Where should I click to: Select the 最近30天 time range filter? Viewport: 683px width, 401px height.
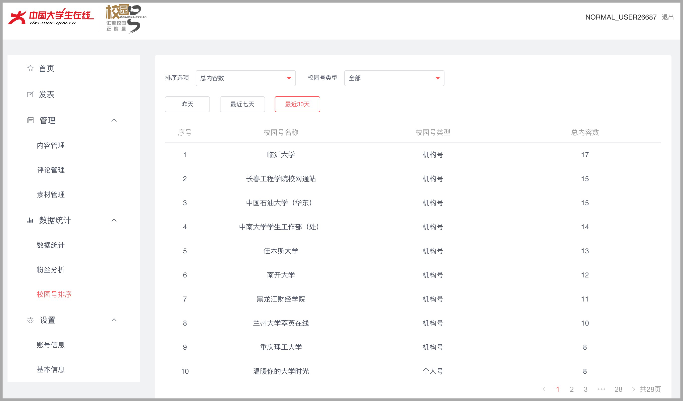(297, 104)
